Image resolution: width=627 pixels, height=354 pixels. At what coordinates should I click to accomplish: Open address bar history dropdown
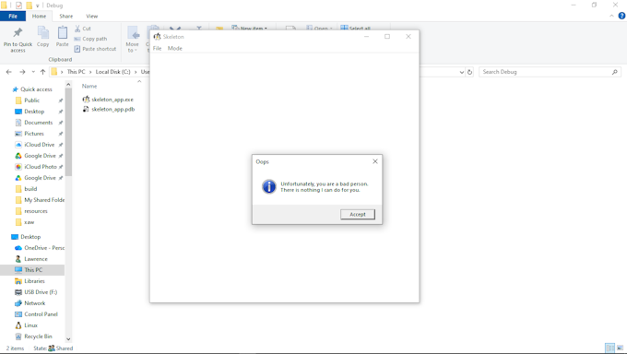462,72
